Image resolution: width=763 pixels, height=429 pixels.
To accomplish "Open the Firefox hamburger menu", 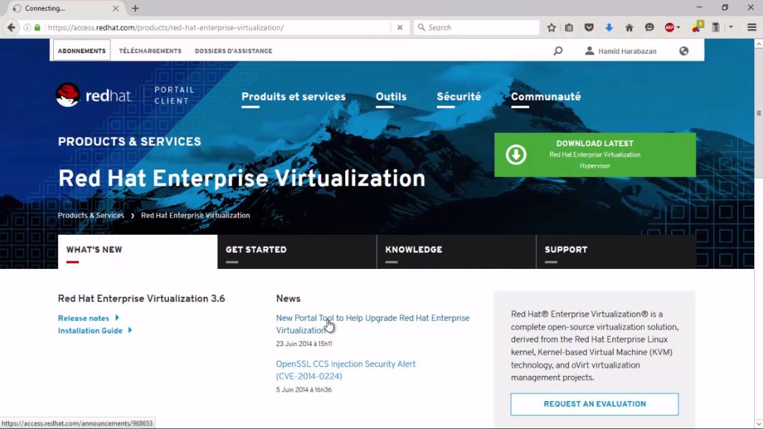I will click(751, 27).
